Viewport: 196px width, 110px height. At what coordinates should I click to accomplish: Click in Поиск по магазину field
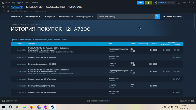[x=126, y=17]
